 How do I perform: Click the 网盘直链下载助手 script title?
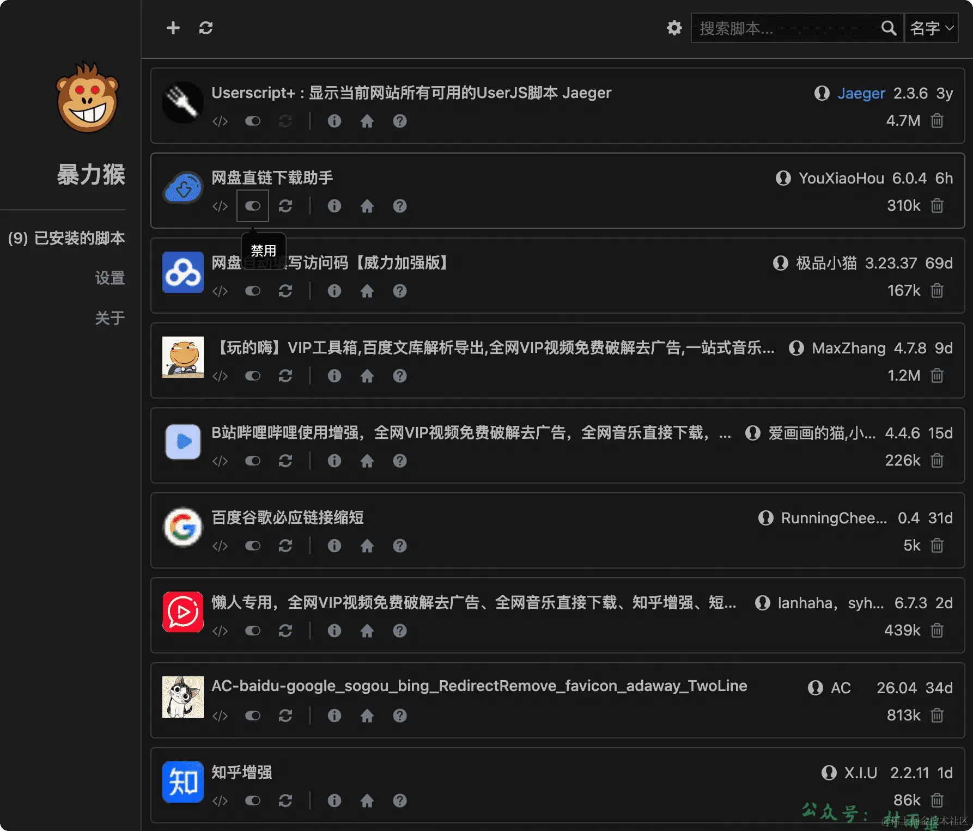pos(272,178)
